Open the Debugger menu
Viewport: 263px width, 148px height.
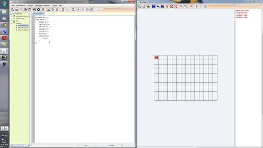pos(39,5)
